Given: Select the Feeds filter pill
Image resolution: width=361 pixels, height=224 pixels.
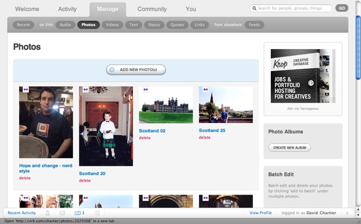Looking at the screenshot, I should [x=254, y=25].
